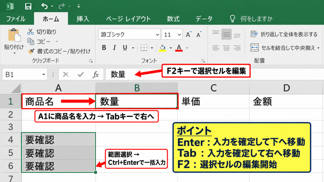The width and height of the screenshot is (324, 182).
Task: Open the borders dropdown arrow
Action: click(152, 48)
